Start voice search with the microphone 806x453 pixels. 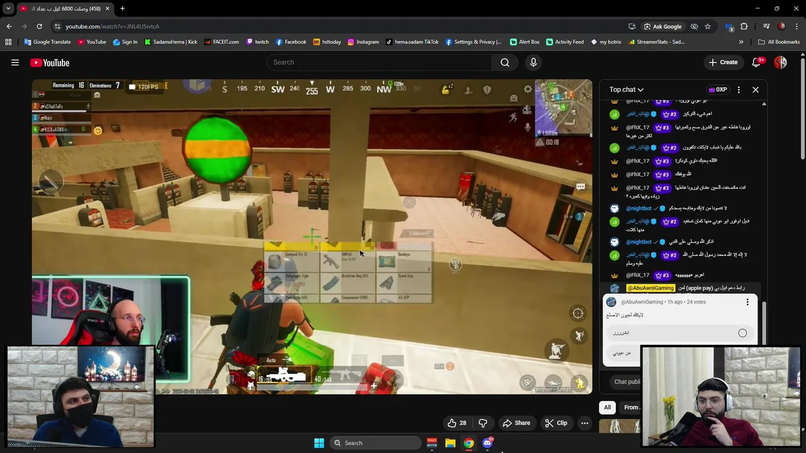[x=533, y=62]
